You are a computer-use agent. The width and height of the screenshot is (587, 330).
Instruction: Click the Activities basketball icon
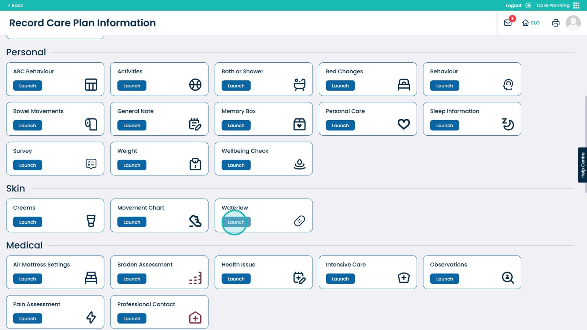(x=195, y=85)
